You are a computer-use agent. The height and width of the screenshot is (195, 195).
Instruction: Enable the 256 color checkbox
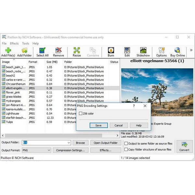pos(81,113)
